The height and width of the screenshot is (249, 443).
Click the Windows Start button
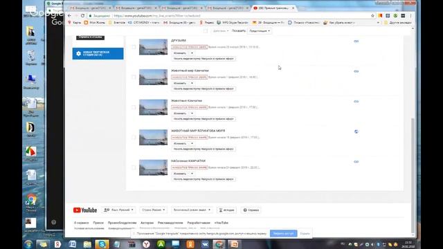28,244
